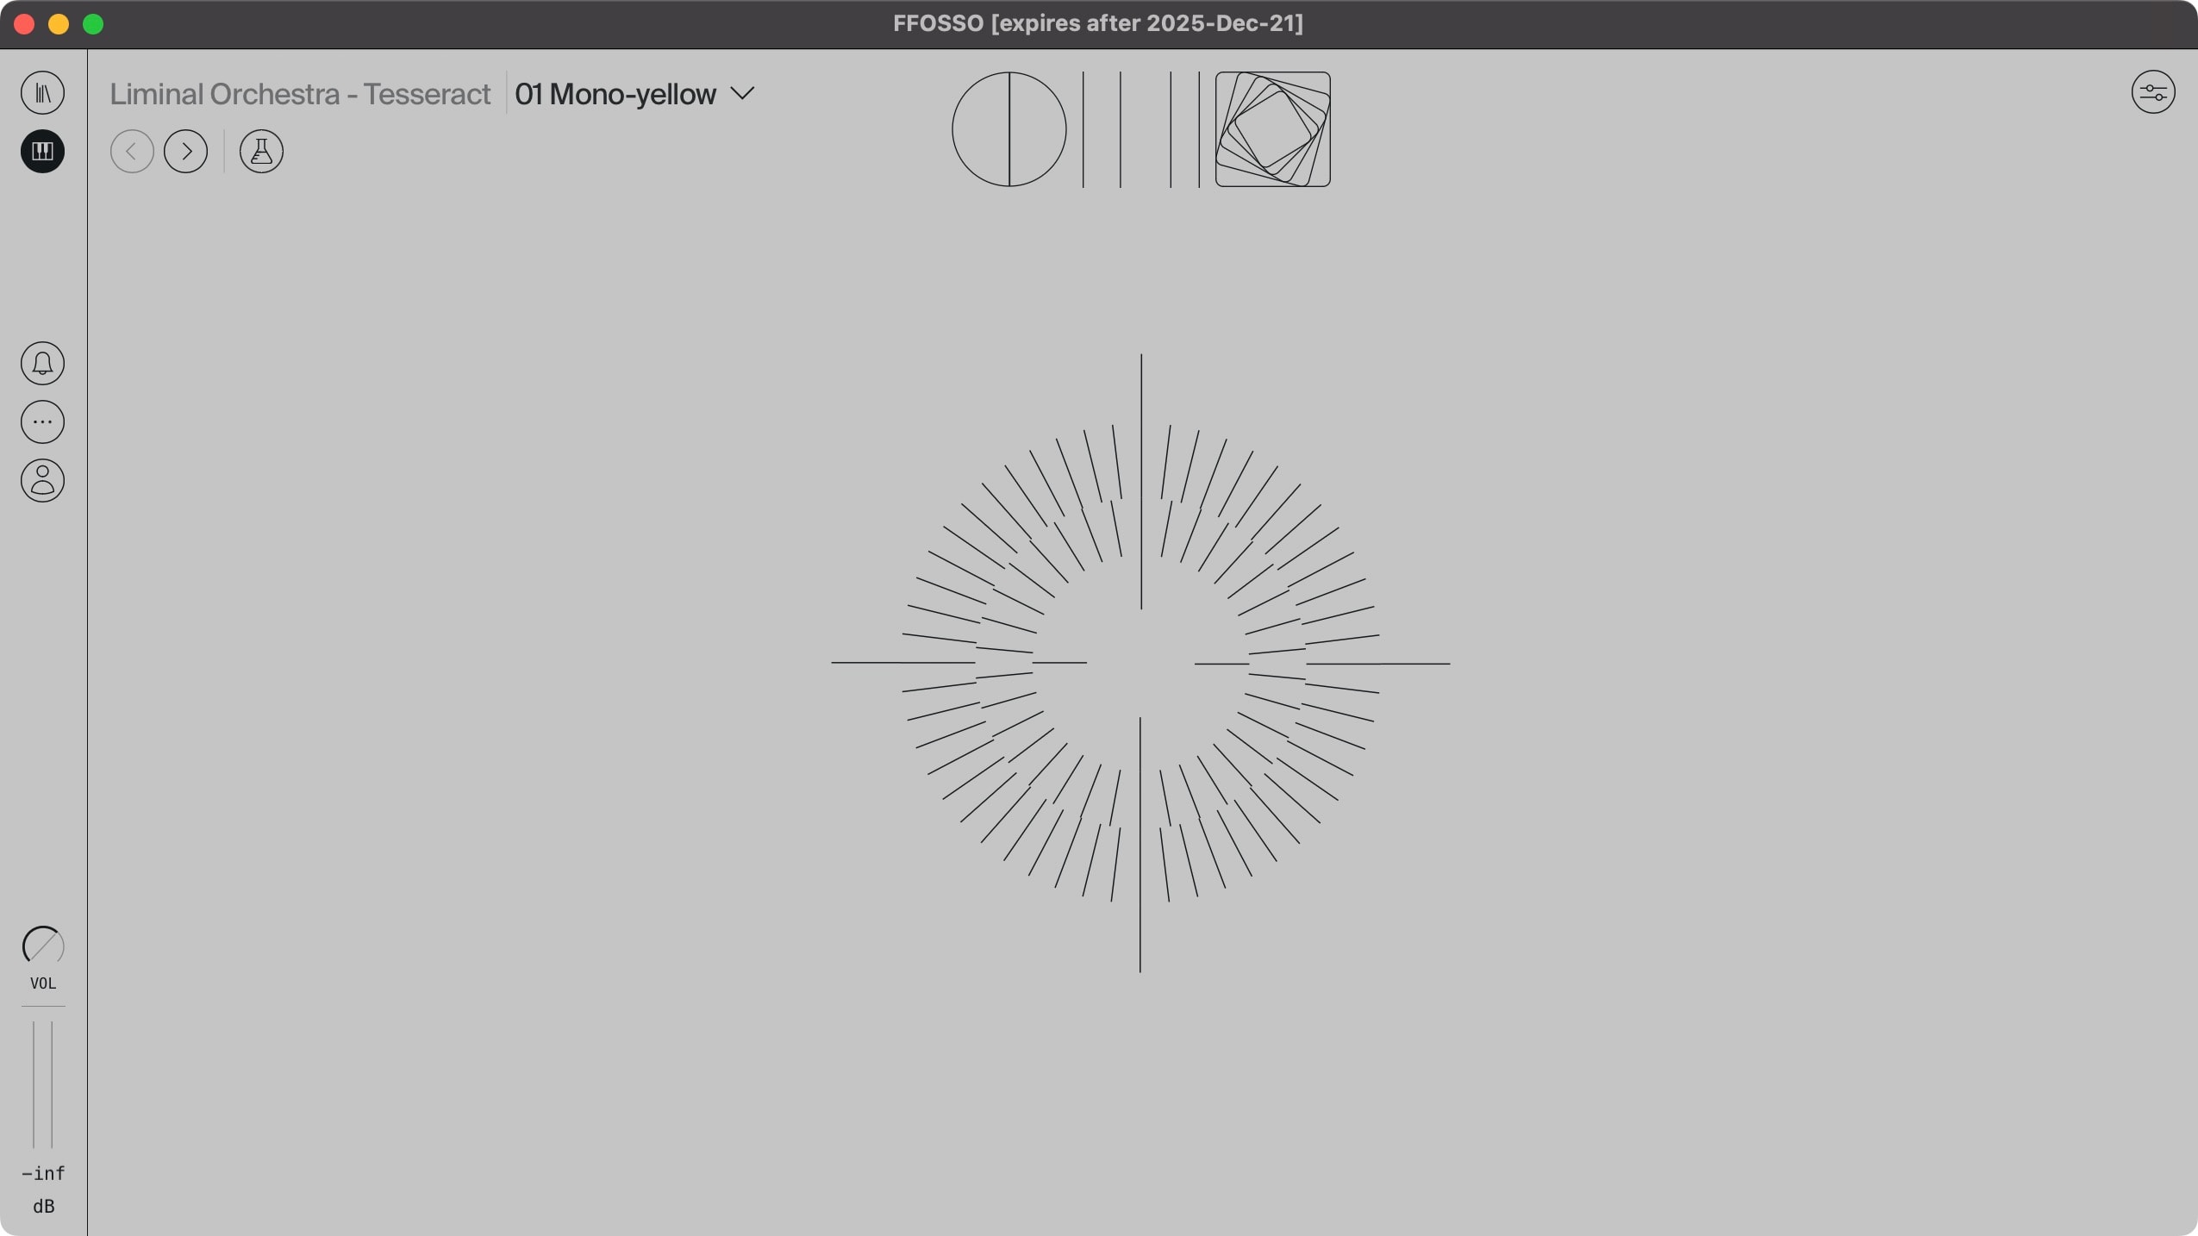The image size is (2198, 1236).
Task: Click the lab flask experiment icon
Action: [x=261, y=152]
